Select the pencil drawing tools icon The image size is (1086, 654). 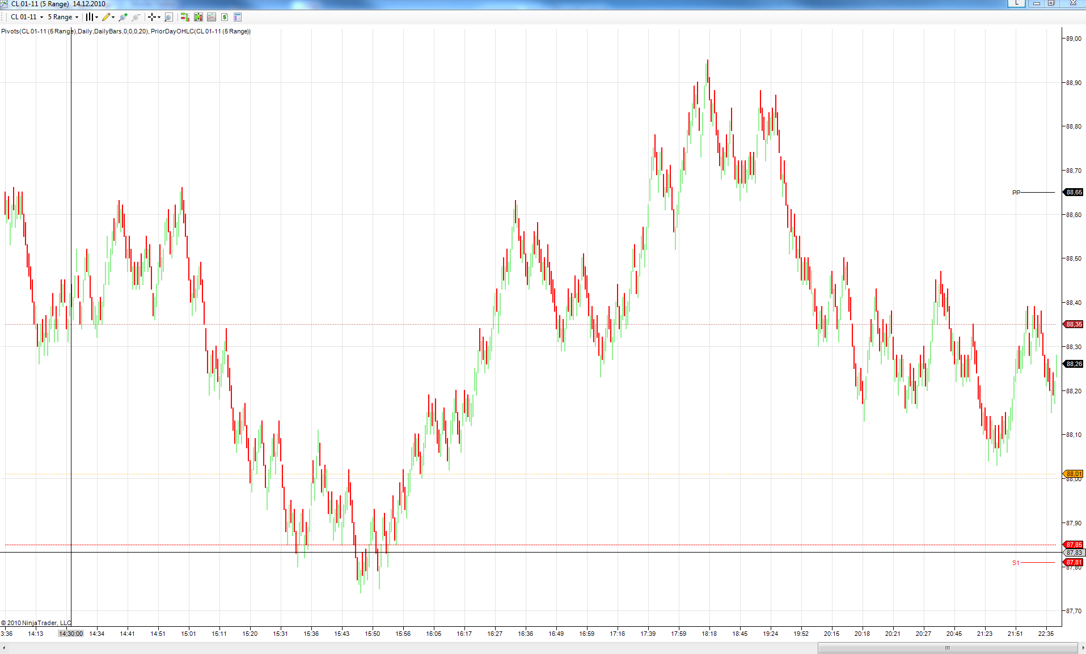click(106, 17)
